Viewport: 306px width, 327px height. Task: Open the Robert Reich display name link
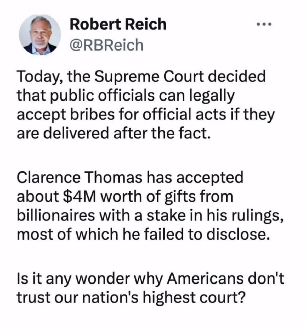coord(118,24)
